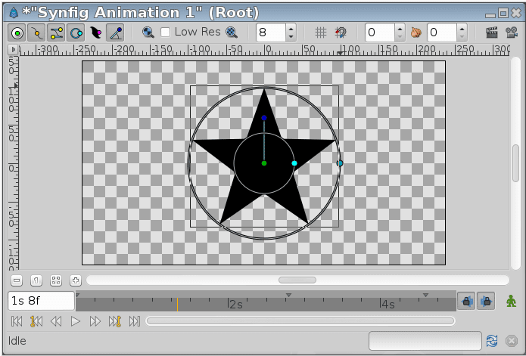The height and width of the screenshot is (356, 526).
Task: Click the green origin handle of the star
Action: point(264,163)
